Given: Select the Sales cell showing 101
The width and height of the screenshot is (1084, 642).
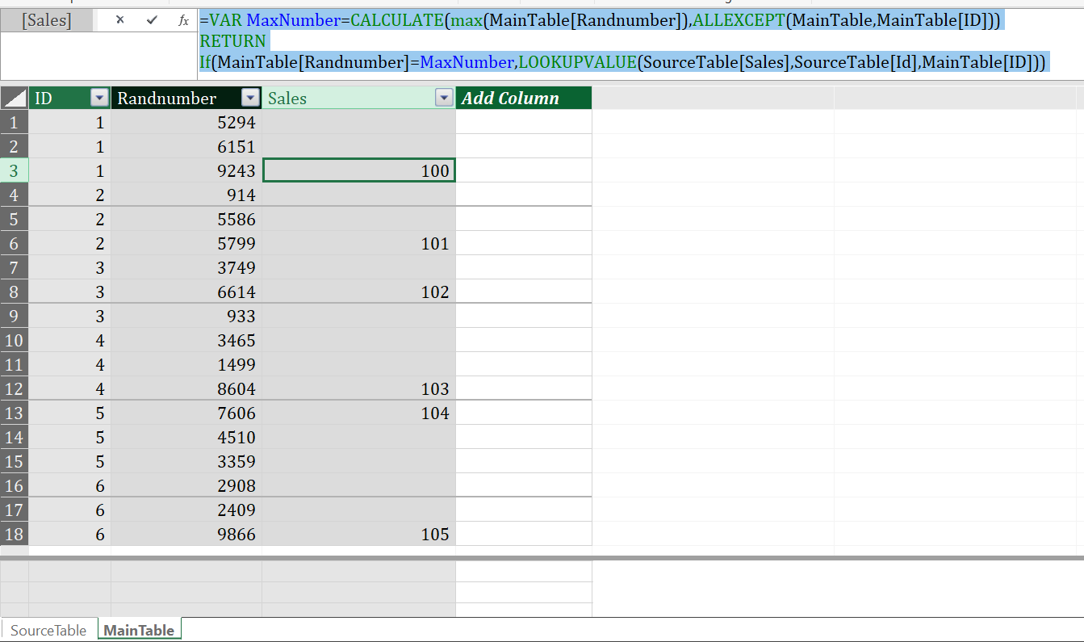Looking at the screenshot, I should pos(359,243).
